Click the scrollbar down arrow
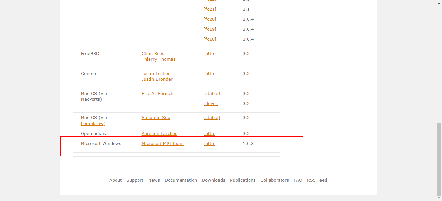The width and height of the screenshot is (442, 201). click(x=439, y=198)
